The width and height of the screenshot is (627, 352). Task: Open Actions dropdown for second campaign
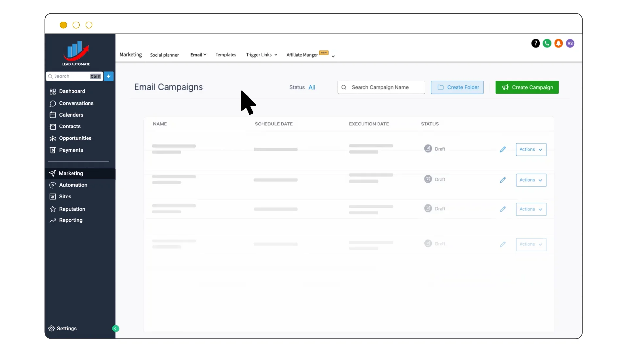(531, 180)
